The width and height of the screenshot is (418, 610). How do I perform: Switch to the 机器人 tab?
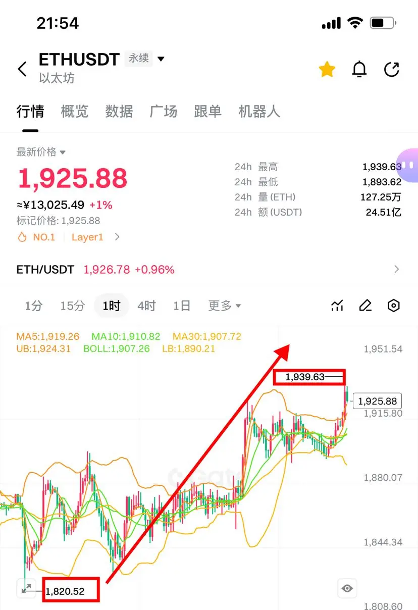click(259, 111)
